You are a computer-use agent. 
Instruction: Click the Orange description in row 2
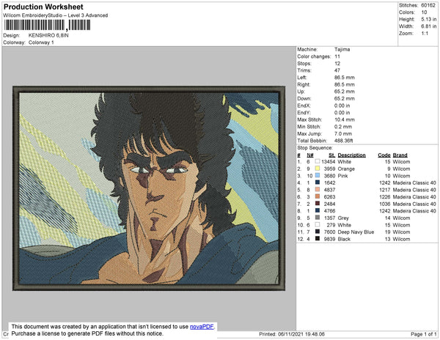click(346, 169)
